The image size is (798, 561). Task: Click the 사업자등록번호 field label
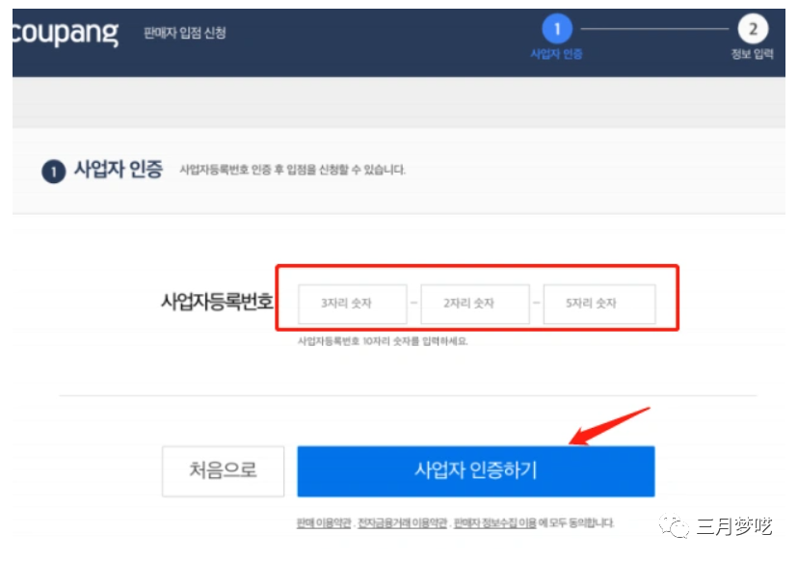217,302
